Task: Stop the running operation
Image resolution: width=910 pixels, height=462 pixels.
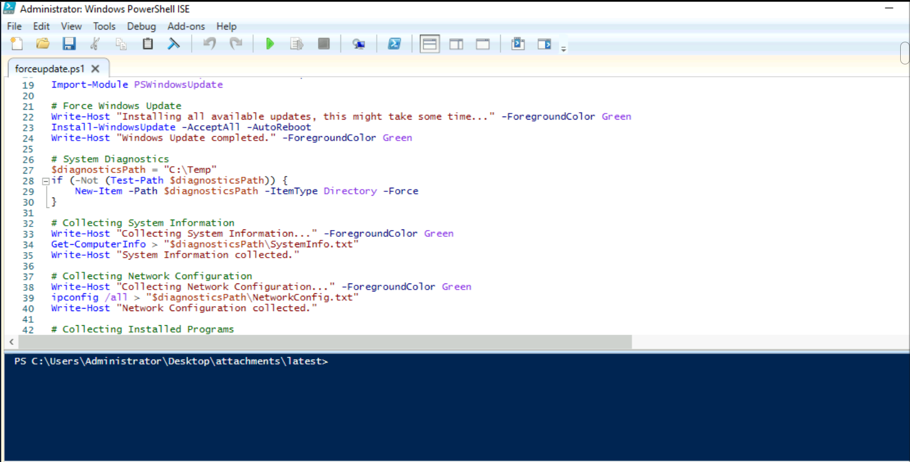Action: pos(323,44)
